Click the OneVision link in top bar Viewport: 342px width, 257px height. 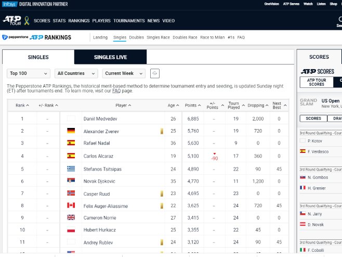point(271,4)
